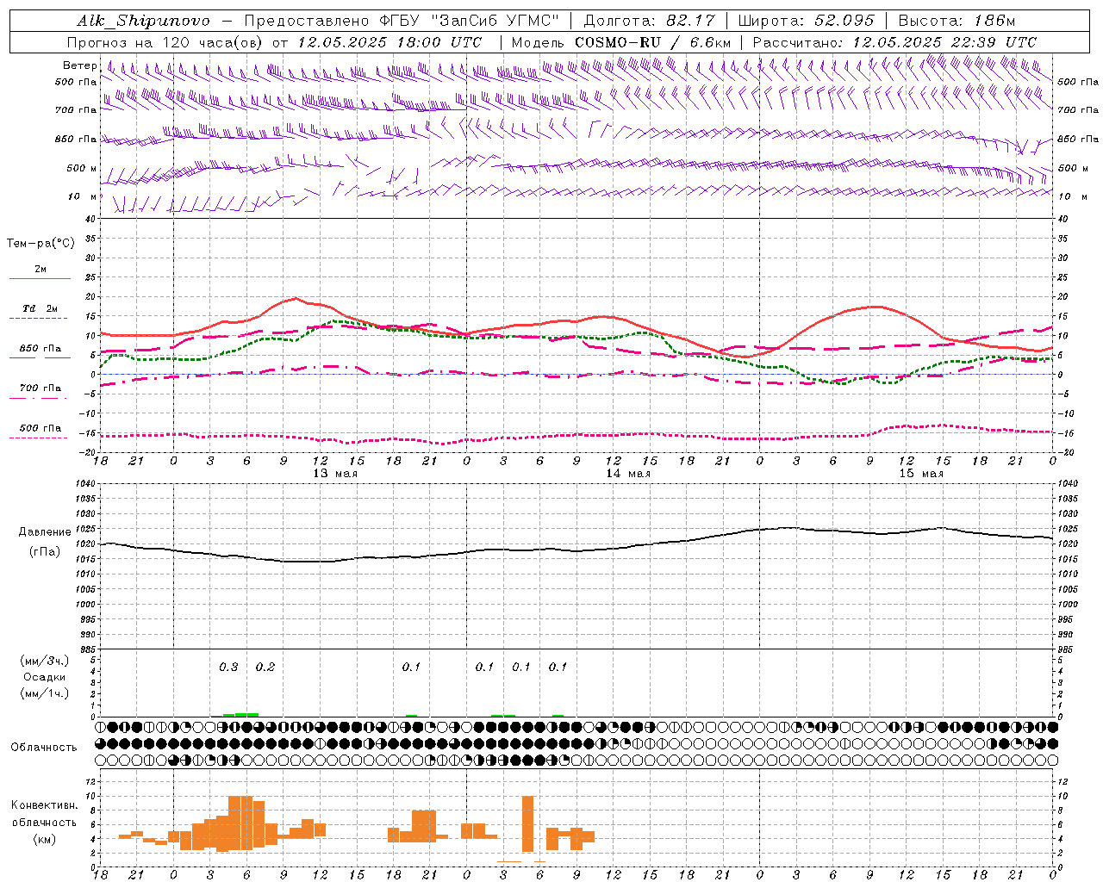The height and width of the screenshot is (882, 1103).
Task: Click the 500 гПа temperature legend entry
Action: pos(40,428)
